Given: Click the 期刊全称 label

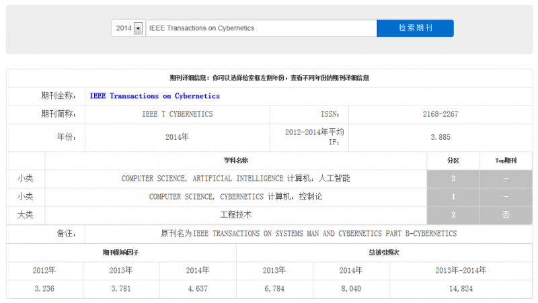Looking at the screenshot, I should (59, 96).
